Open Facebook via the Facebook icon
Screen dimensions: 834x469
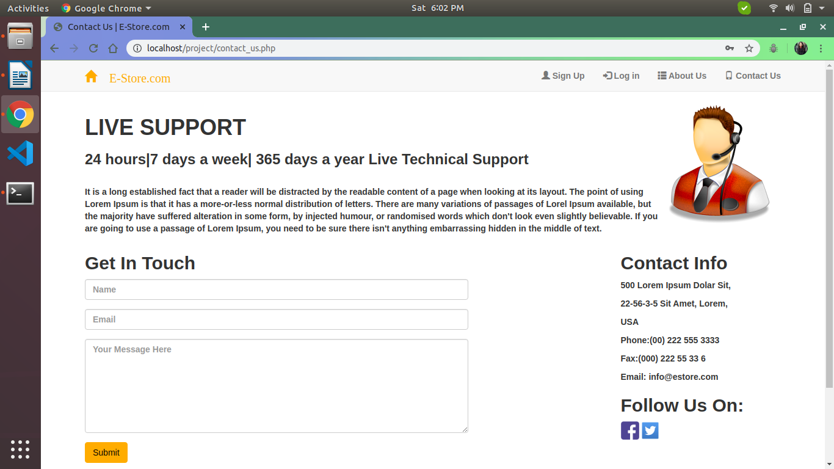tap(629, 431)
